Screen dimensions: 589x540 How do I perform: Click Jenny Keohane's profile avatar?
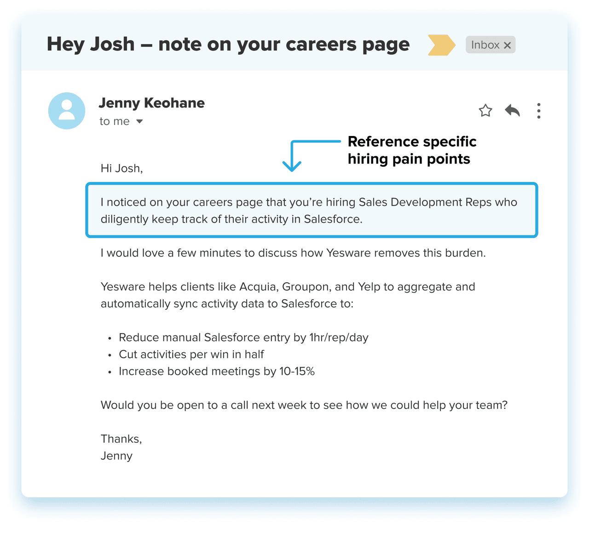click(67, 111)
